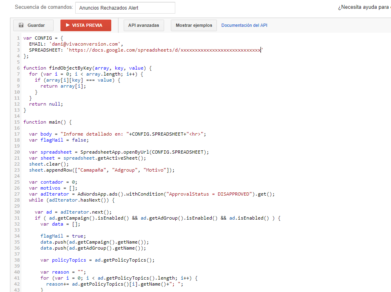Click the for loop over getPolicyTopics().length

119,278
